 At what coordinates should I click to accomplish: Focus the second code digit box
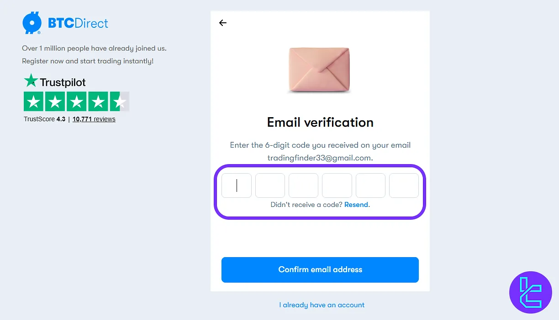270,186
